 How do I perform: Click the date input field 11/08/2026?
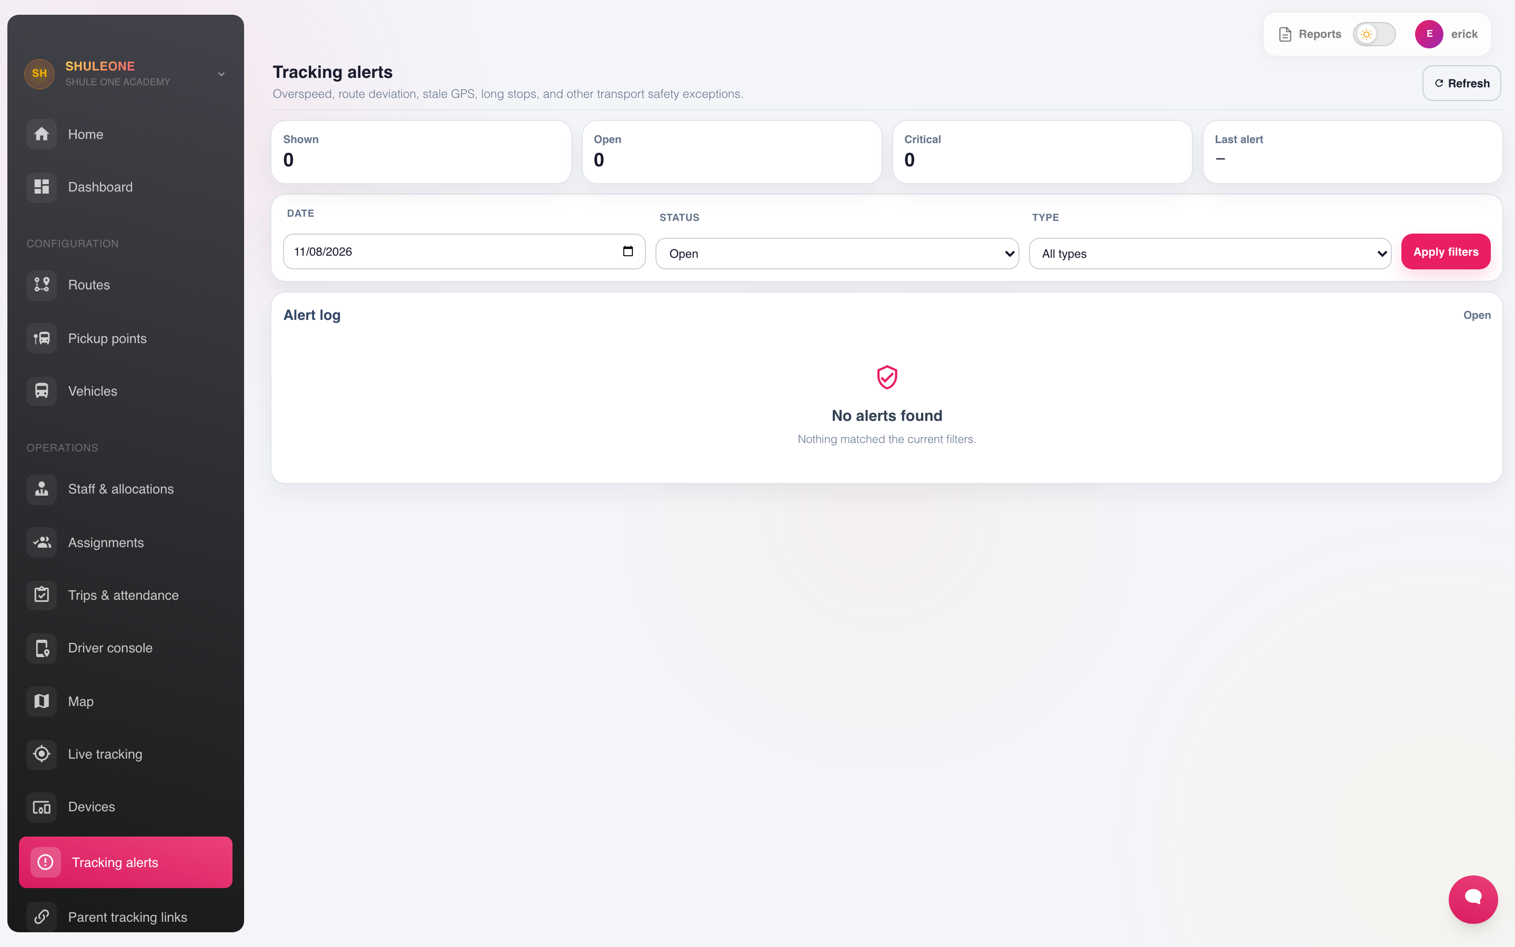[464, 252]
